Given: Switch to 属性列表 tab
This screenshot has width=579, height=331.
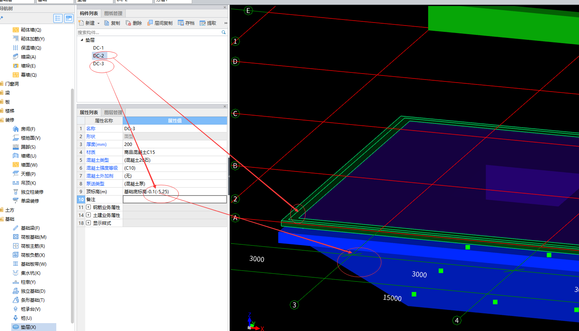Looking at the screenshot, I should pos(89,113).
